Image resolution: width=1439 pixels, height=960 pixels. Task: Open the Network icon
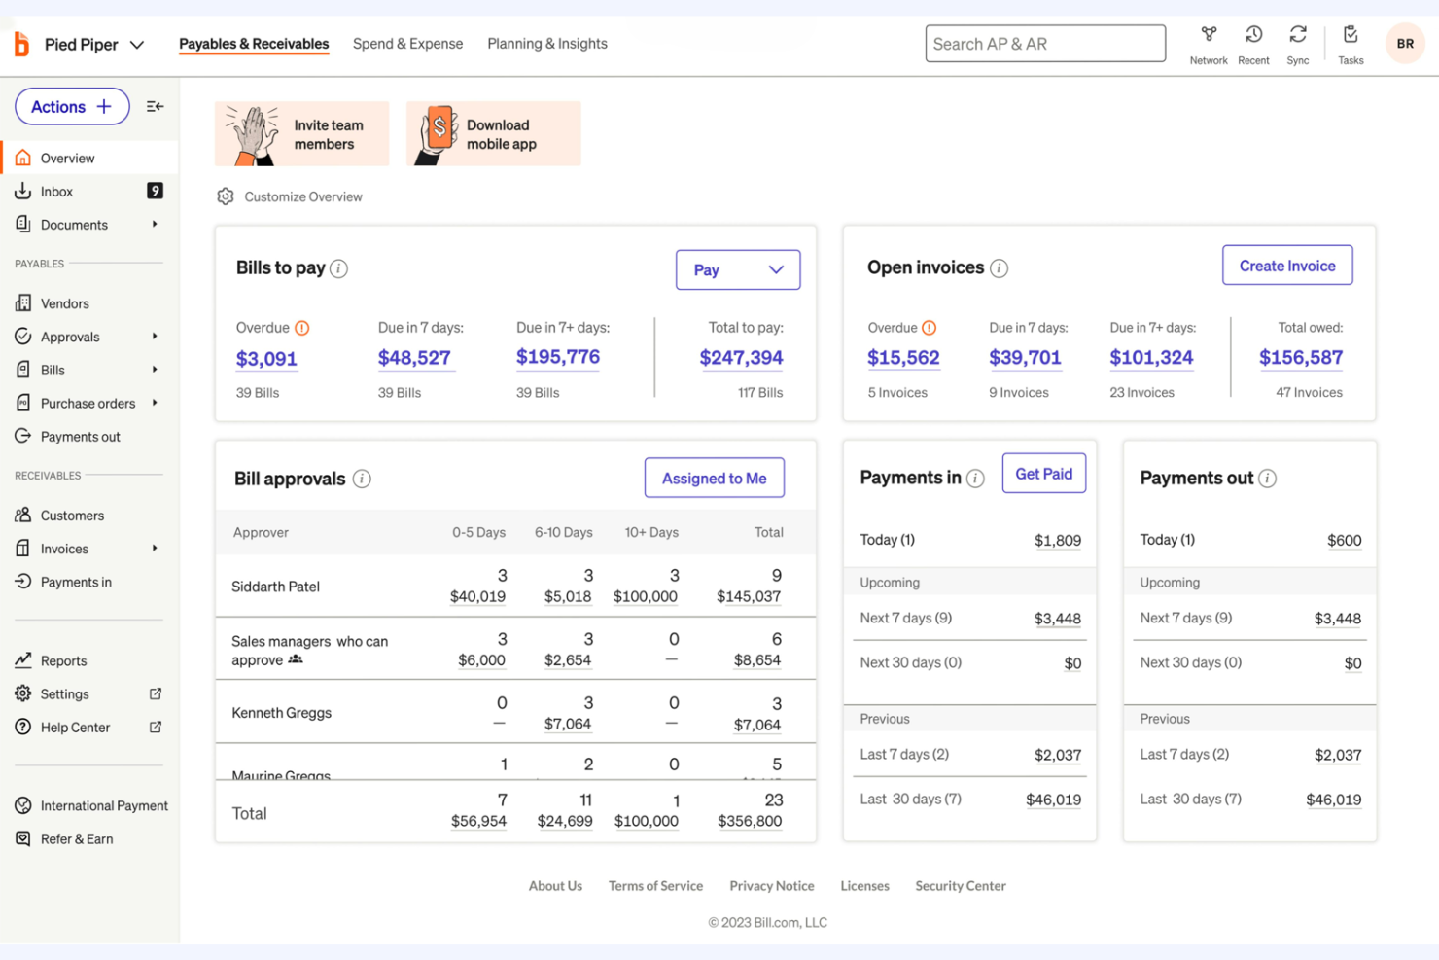1209,35
